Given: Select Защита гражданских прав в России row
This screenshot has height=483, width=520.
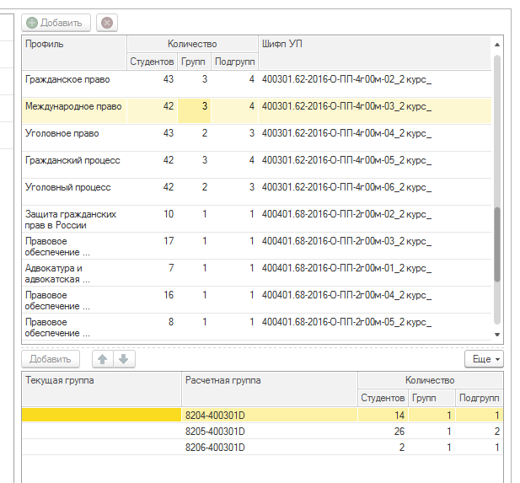Looking at the screenshot, I should (x=71, y=220).
